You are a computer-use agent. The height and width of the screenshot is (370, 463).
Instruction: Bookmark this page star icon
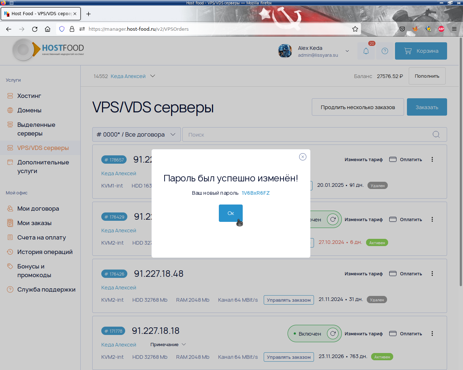pos(355,29)
